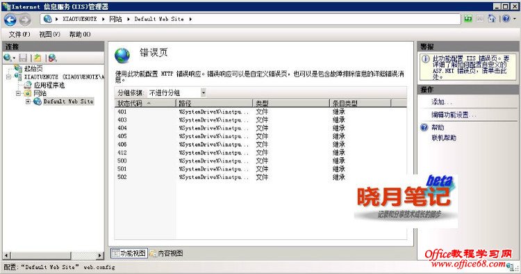
Task: Open the 分组依据 grouping dropdown
Action: point(204,92)
